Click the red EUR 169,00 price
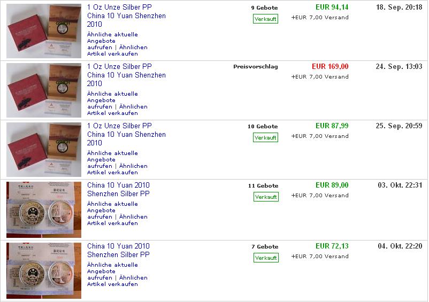Viewport: 429px width, 302px height. coord(330,67)
